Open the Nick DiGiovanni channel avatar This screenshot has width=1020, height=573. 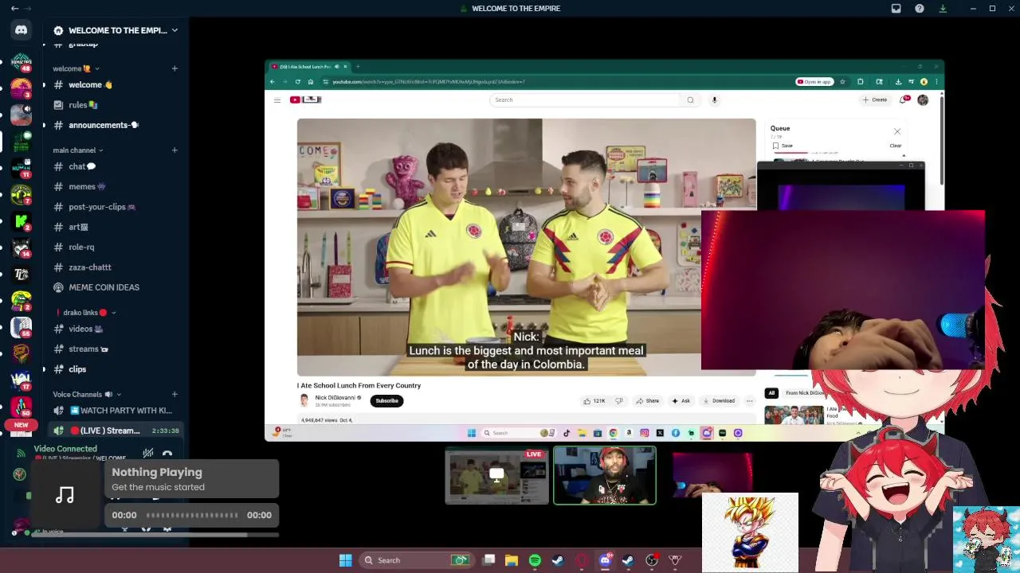coord(304,400)
